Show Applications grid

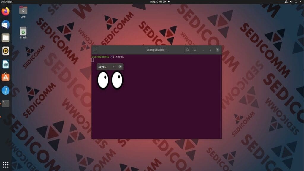[x=6, y=164]
